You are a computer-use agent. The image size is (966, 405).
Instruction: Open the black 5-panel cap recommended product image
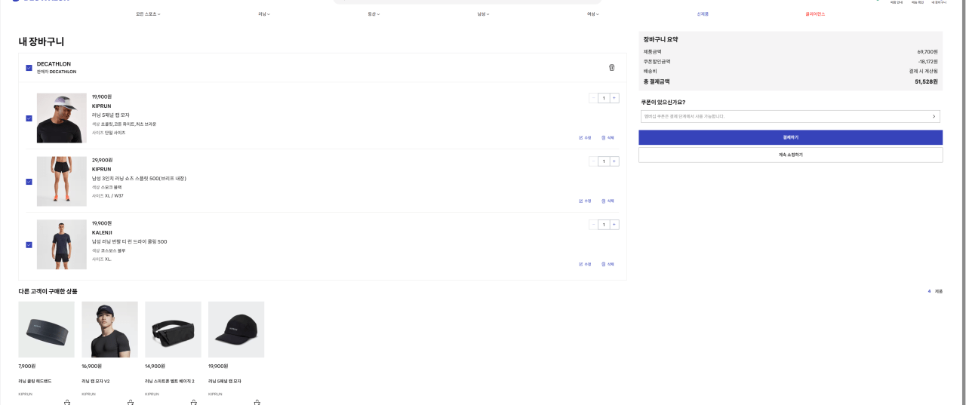coord(236,330)
